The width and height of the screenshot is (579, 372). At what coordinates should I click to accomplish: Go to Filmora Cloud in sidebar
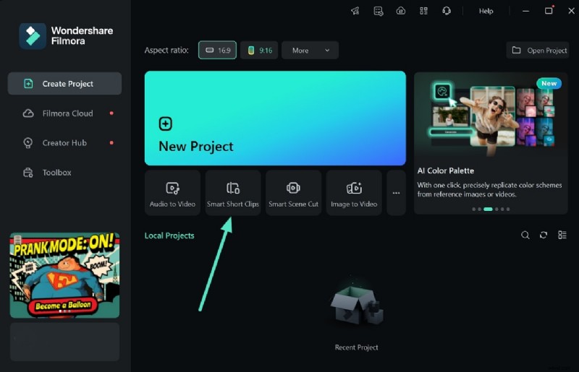point(67,113)
